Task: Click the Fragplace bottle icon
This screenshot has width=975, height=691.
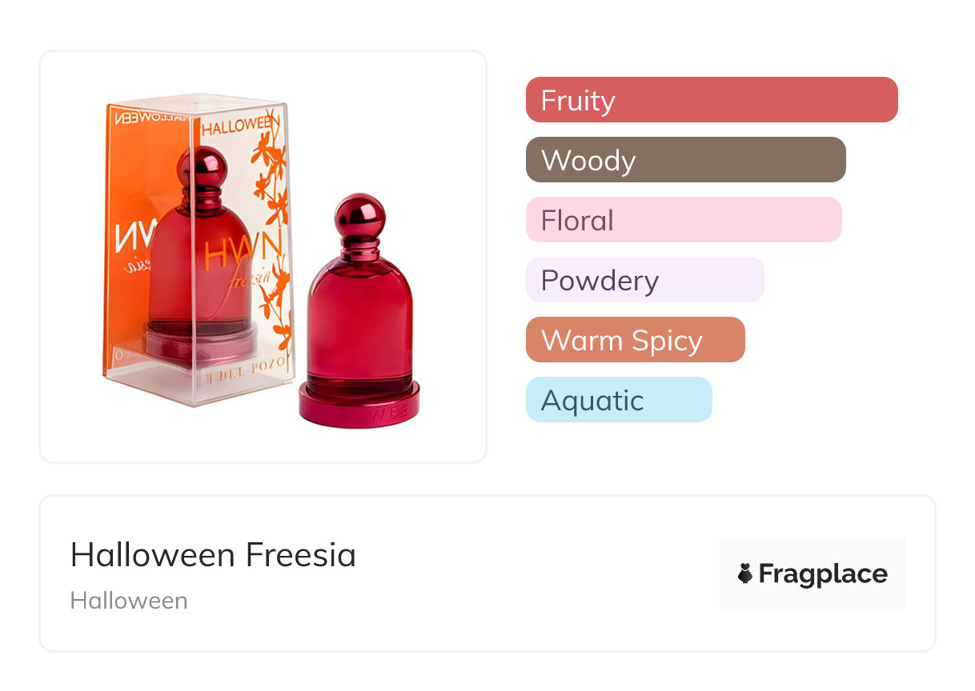Action: click(x=745, y=573)
